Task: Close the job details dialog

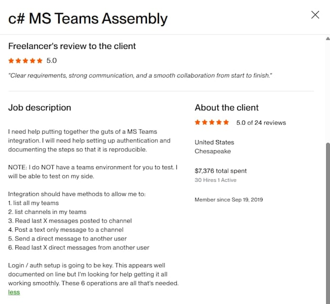Action: pyautogui.click(x=315, y=15)
